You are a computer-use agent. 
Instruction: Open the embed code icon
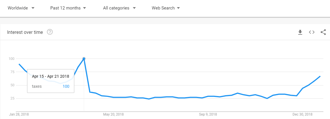pyautogui.click(x=312, y=32)
